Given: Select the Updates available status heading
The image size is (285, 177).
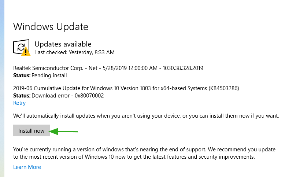Looking at the screenshot, I should (63, 44).
